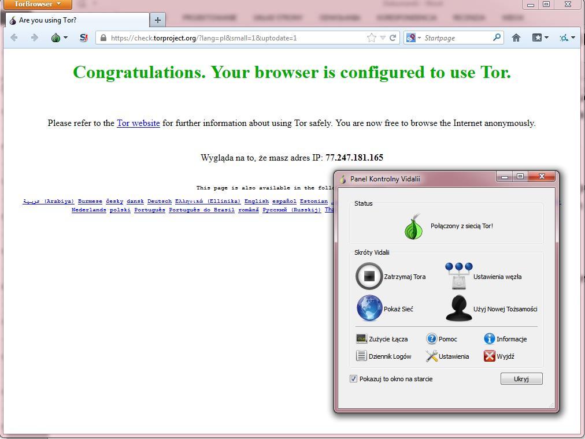
Task: Open Ellinika Greek language link
Action: point(208,201)
